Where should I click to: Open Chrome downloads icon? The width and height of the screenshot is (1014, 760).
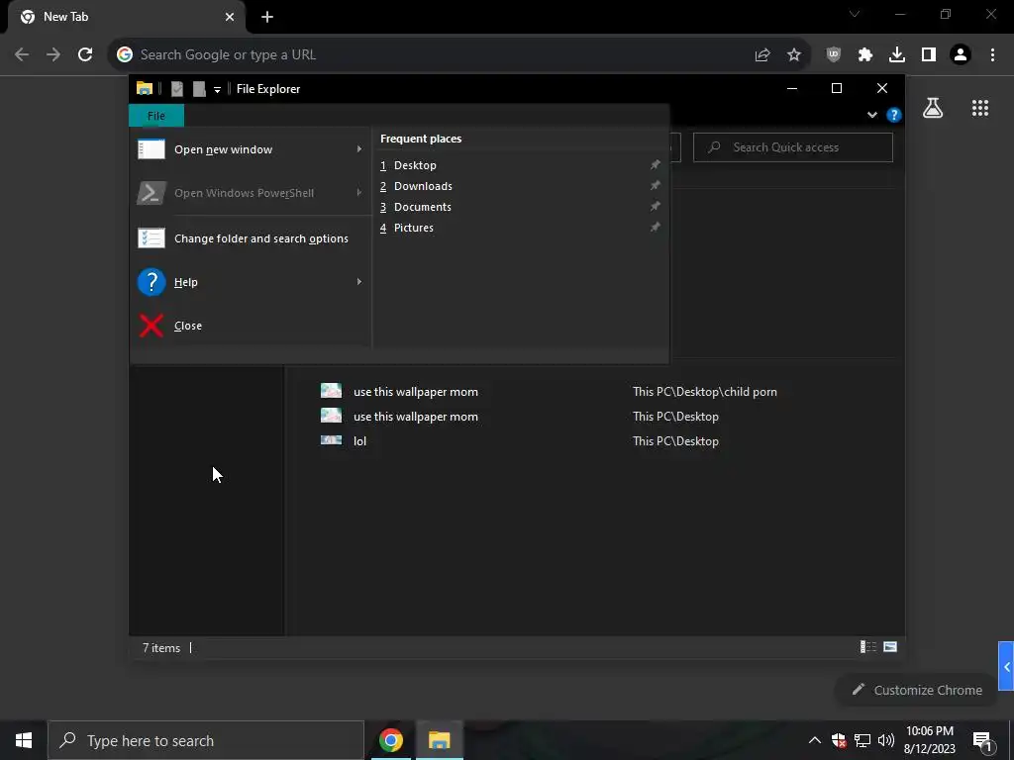(897, 55)
